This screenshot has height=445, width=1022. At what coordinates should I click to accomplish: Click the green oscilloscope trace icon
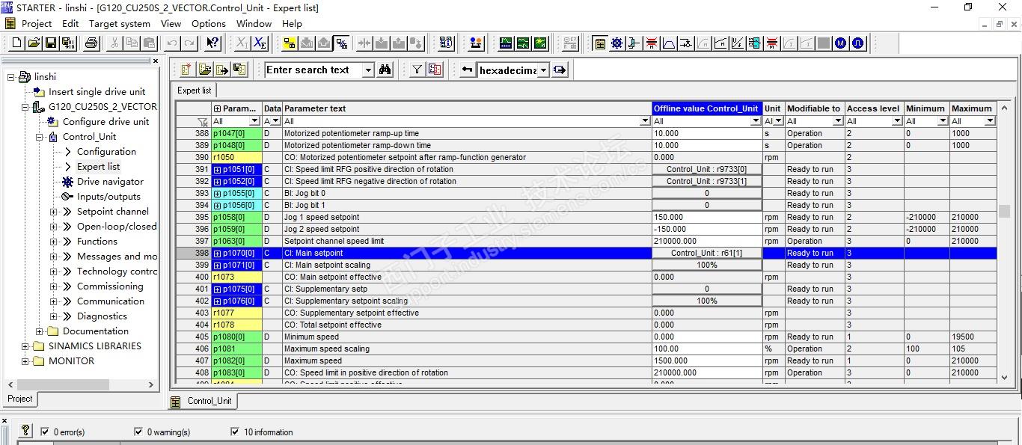[x=506, y=43]
